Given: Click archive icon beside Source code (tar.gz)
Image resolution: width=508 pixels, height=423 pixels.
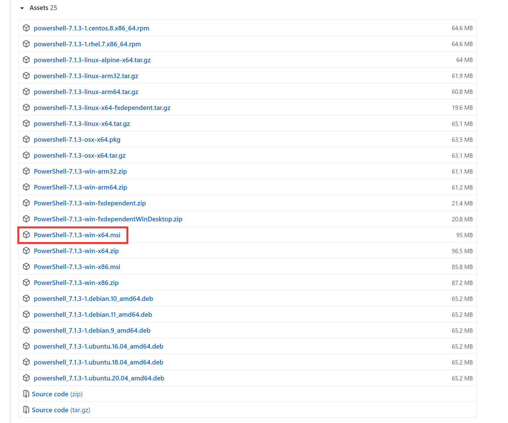Looking at the screenshot, I should [x=26, y=410].
